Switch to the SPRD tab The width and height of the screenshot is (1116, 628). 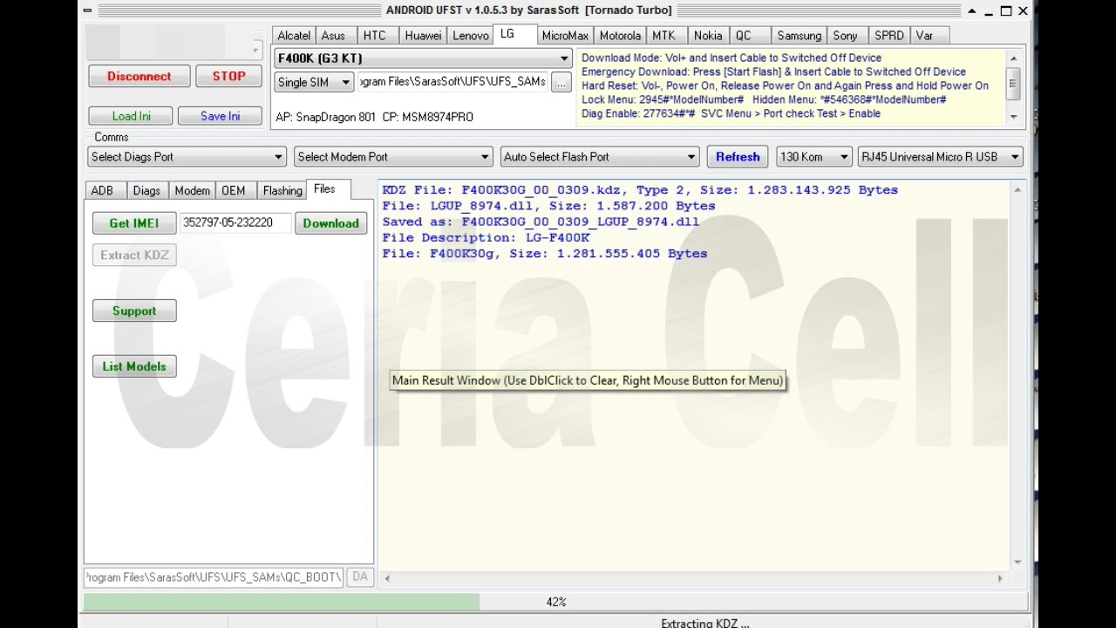pyautogui.click(x=889, y=36)
